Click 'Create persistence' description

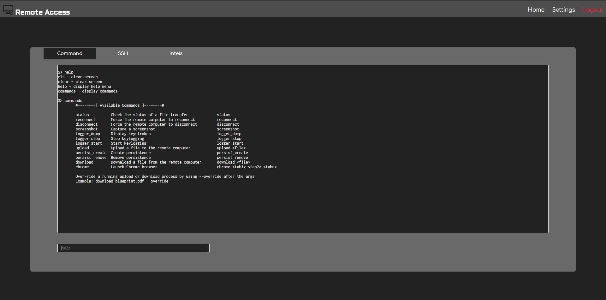tap(131, 153)
